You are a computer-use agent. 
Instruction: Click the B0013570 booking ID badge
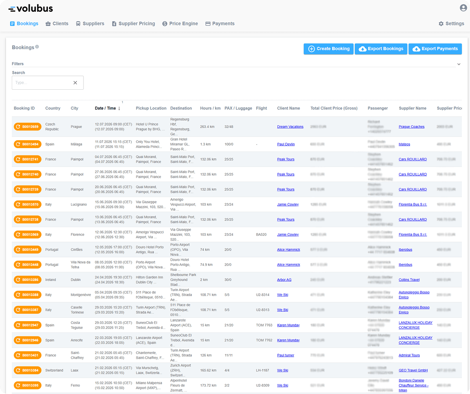[27, 204]
